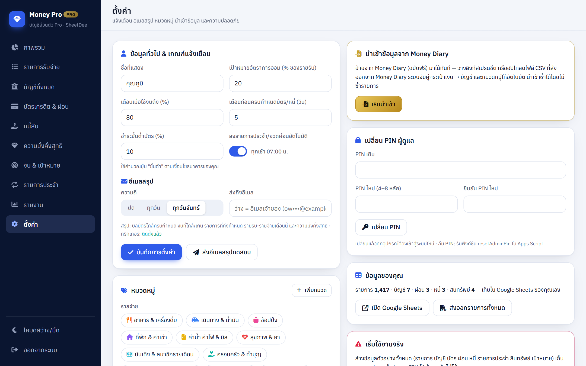Click the padlock icon beside เปลี่ยน PIN ผู้ดูแล
586x366 pixels.
[358, 140]
